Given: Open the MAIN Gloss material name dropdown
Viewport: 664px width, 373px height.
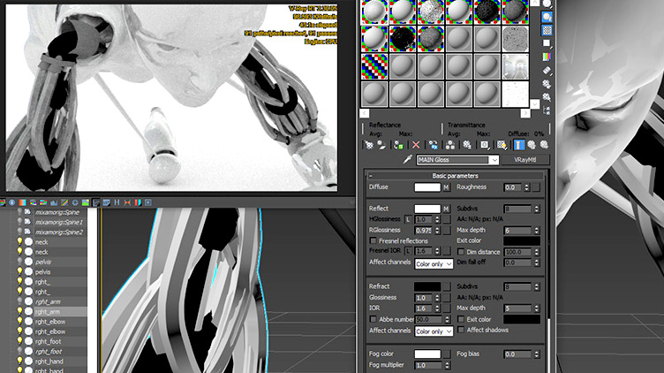Looking at the screenshot, I should pyautogui.click(x=494, y=160).
